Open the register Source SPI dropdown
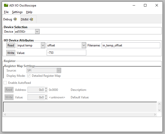The height and width of the screenshot is (134, 165). (59, 71)
